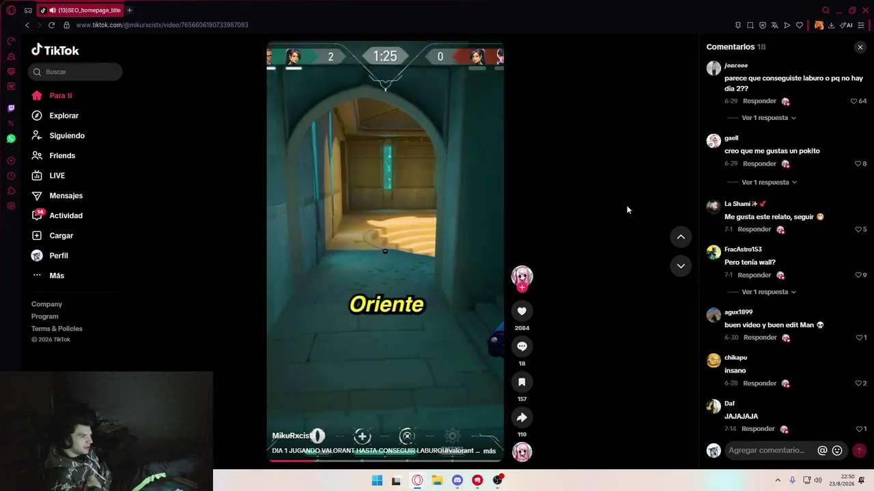Like FracAstro153's comment
This screenshot has width=874, height=491.
pos(858,275)
